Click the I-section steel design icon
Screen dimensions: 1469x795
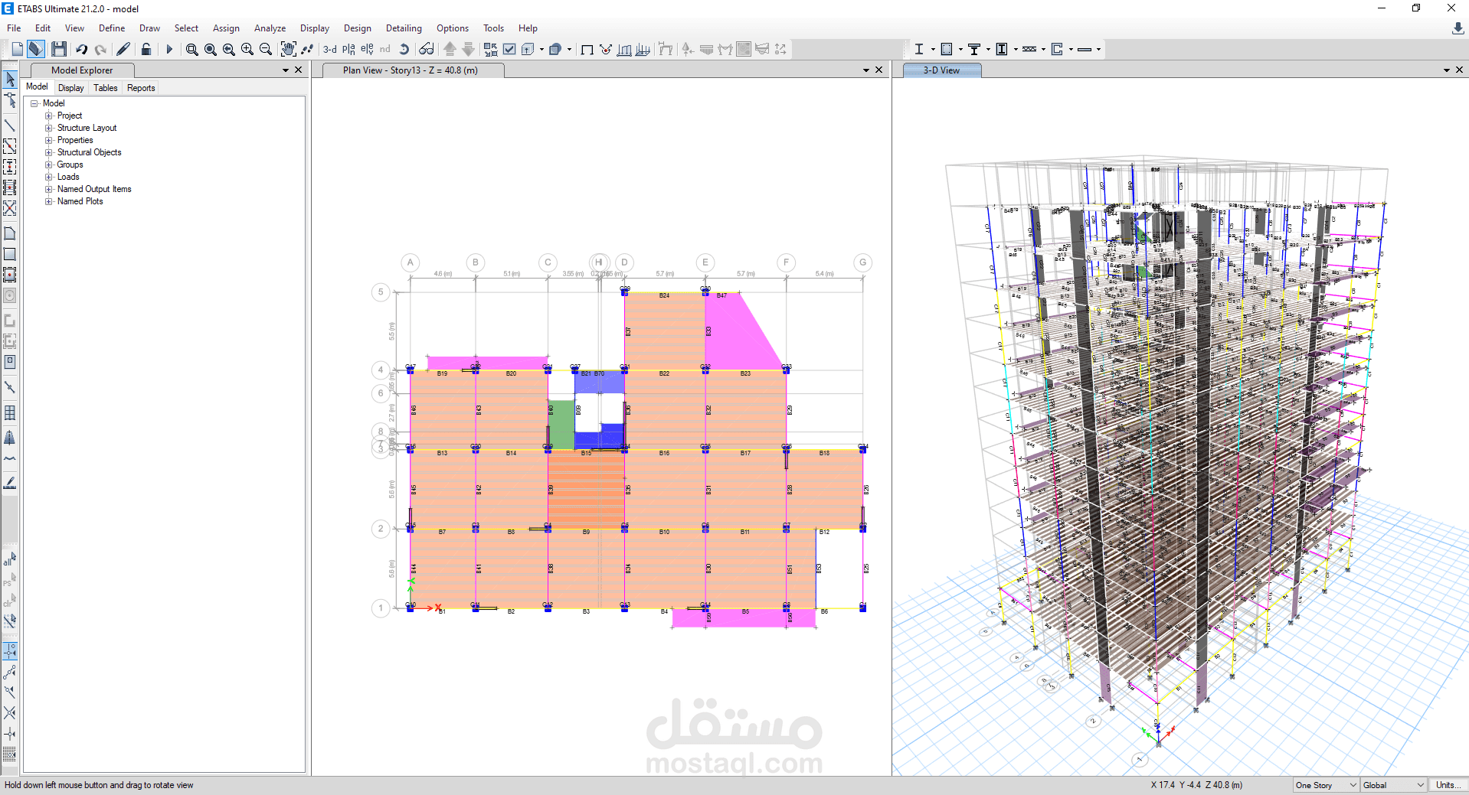pyautogui.click(x=919, y=49)
